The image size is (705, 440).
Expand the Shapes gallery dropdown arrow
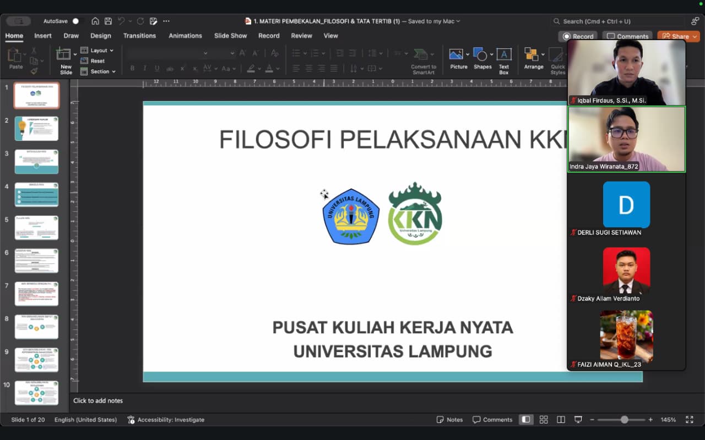[x=491, y=54]
